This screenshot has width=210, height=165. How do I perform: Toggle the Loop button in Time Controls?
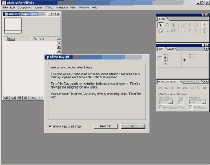tap(197, 88)
